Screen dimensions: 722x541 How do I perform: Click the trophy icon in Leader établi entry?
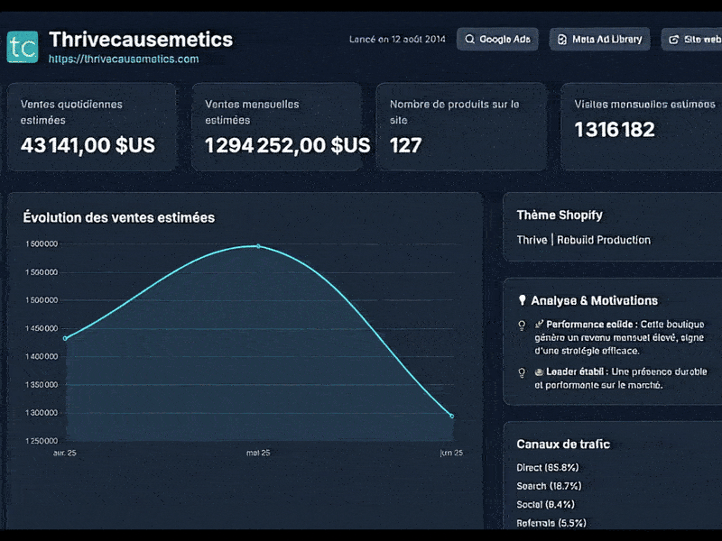pyautogui.click(x=537, y=371)
